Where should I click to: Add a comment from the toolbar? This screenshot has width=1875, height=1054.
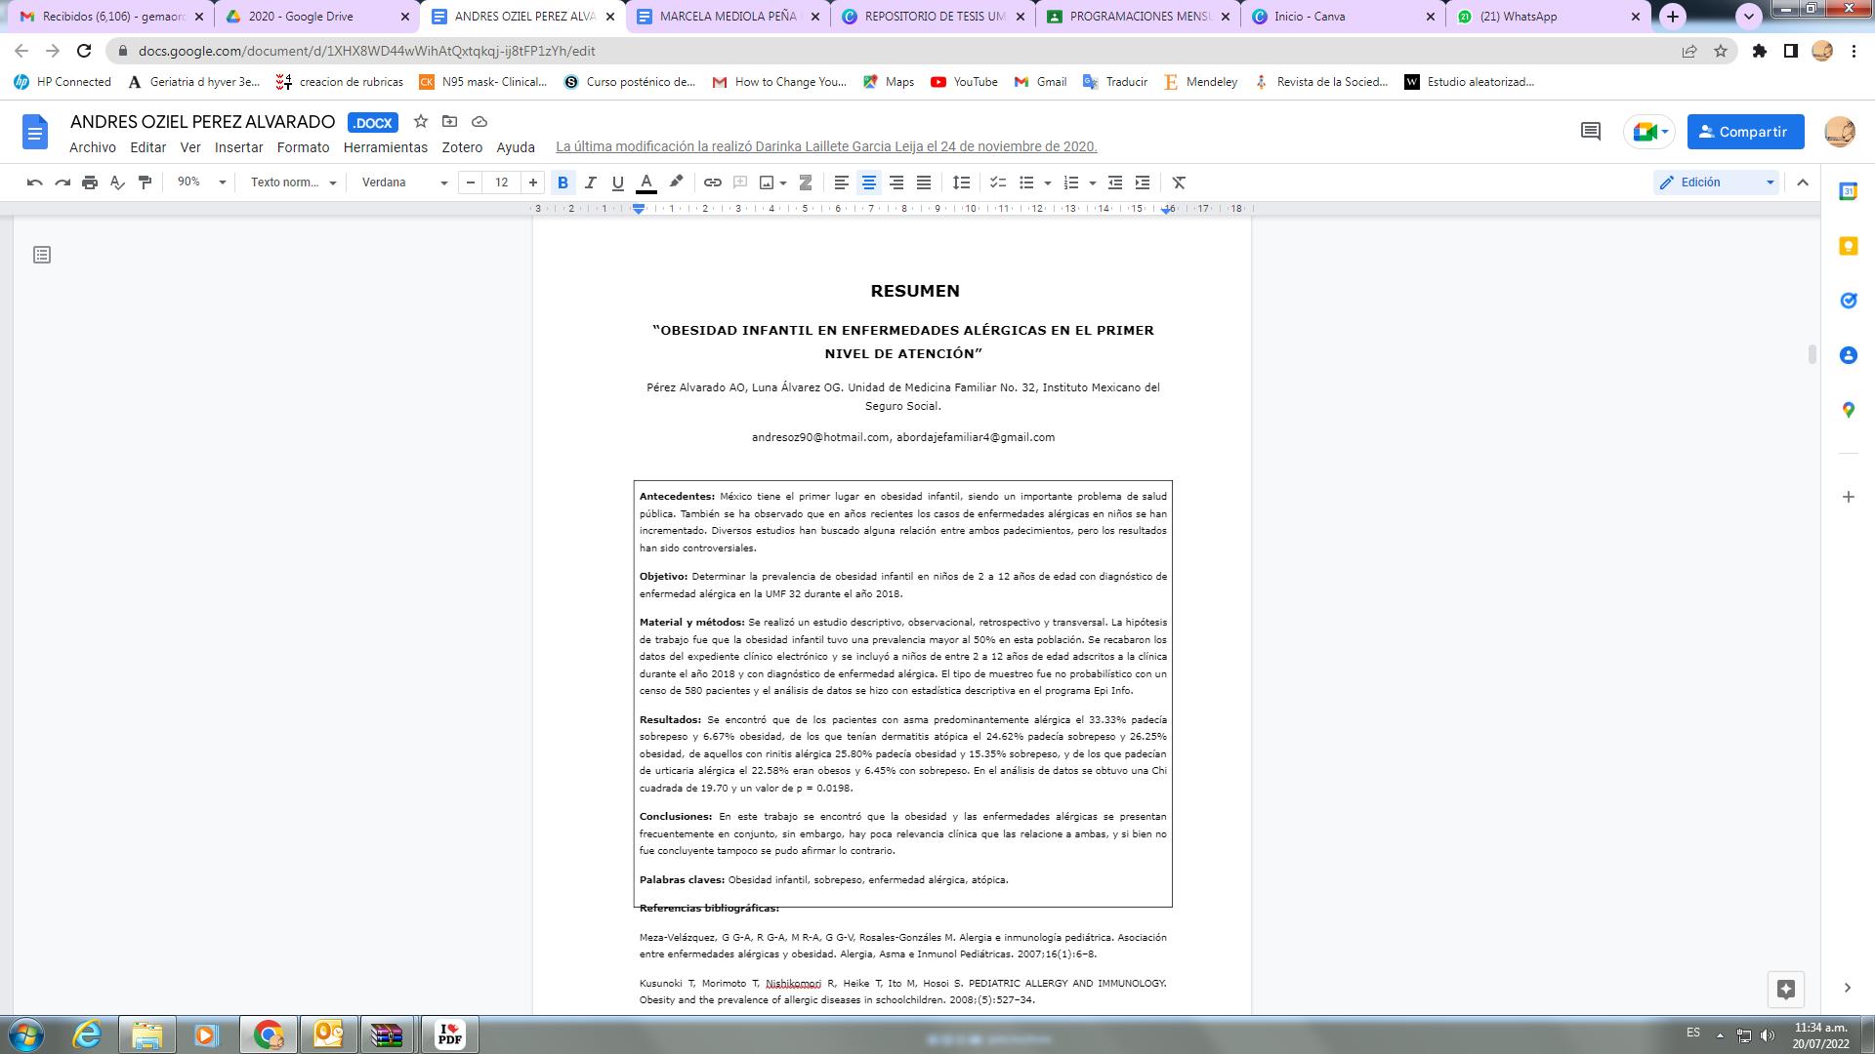(x=740, y=182)
